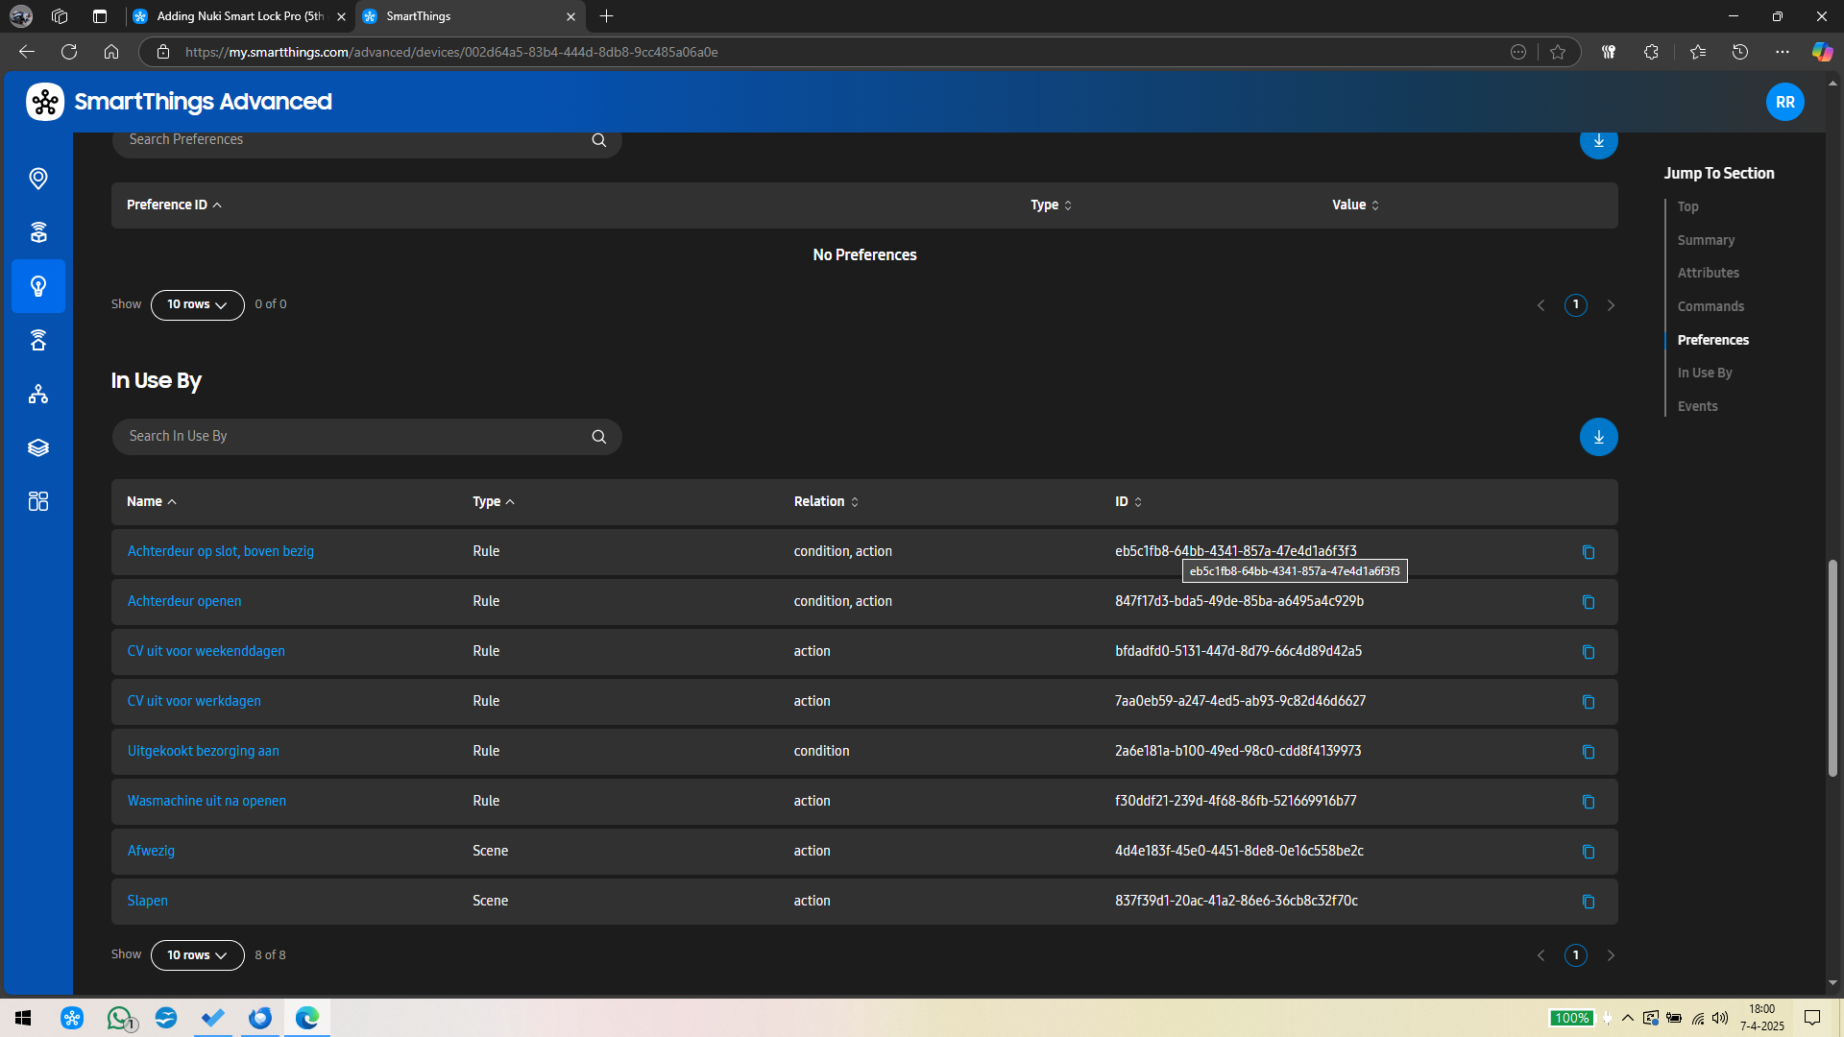Click the Search In Use By field
The width and height of the screenshot is (1844, 1037).
click(x=355, y=436)
